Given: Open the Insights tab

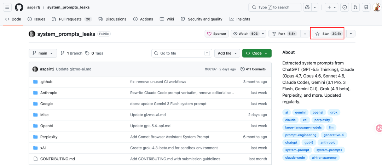Looking at the screenshot, I should [x=240, y=19].
